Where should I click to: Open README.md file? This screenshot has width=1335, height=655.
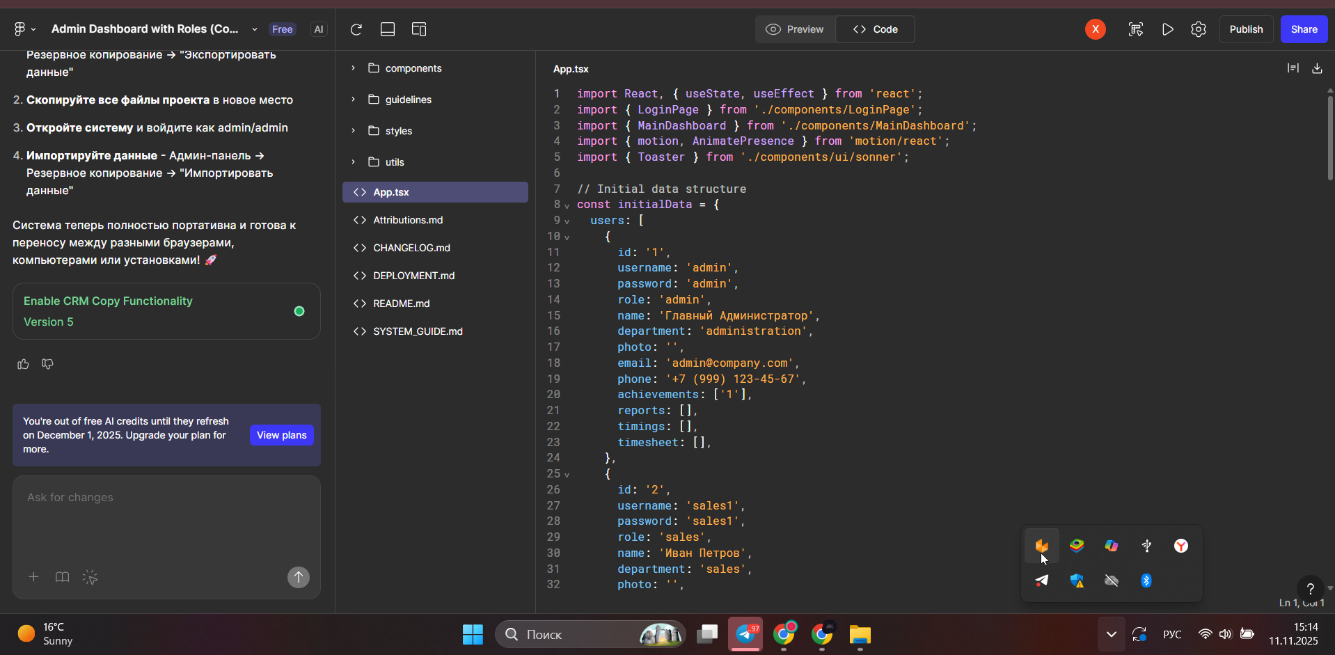click(x=401, y=303)
